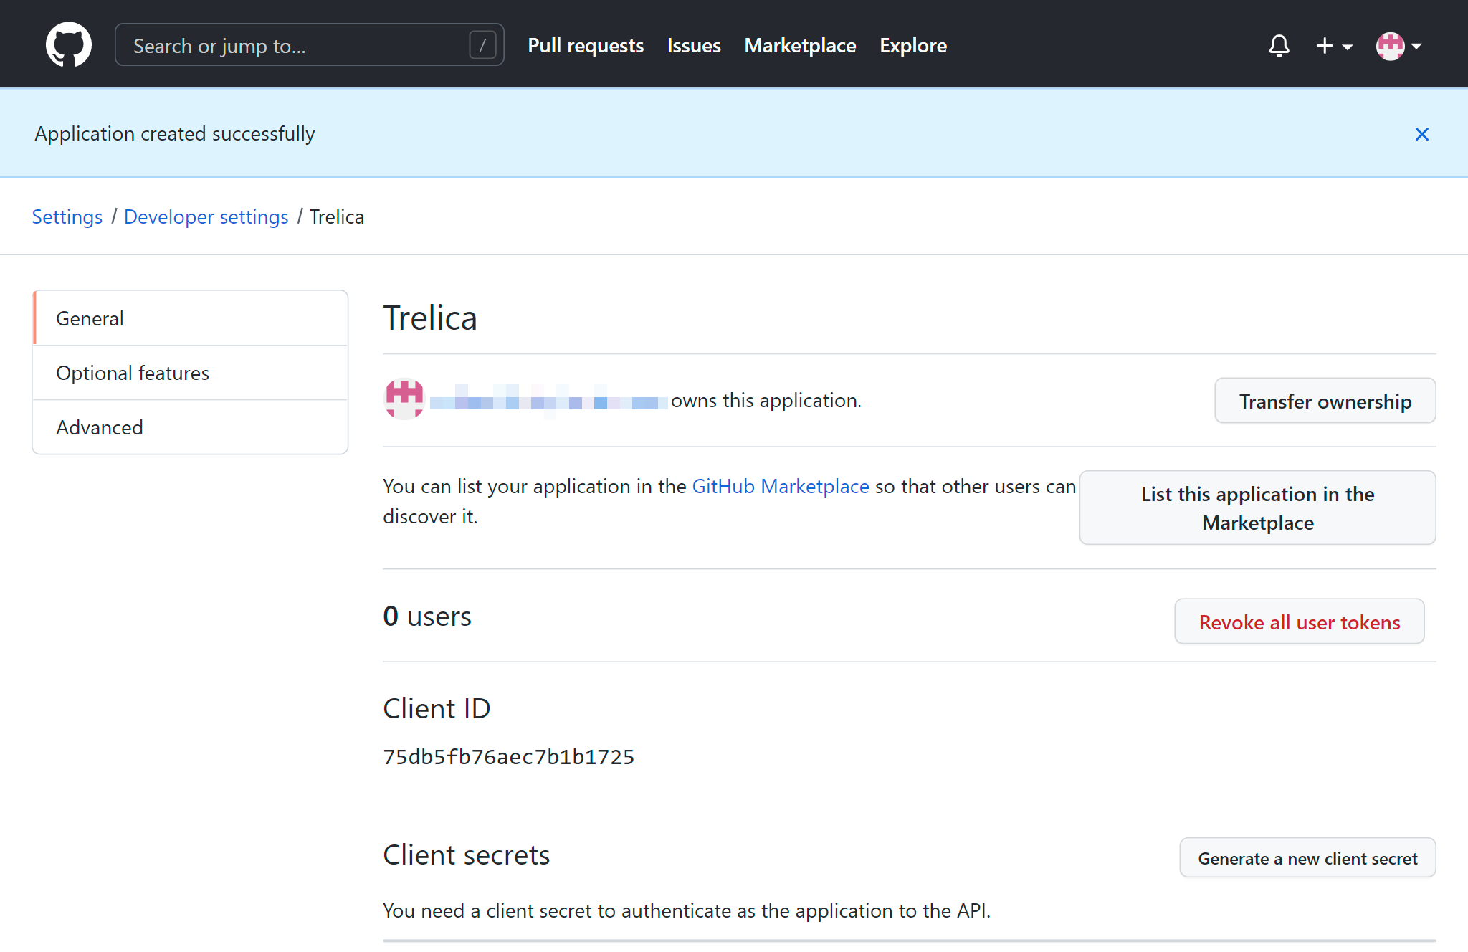The image size is (1468, 952).
Task: Click Revoke all user tokens
Action: [1299, 622]
